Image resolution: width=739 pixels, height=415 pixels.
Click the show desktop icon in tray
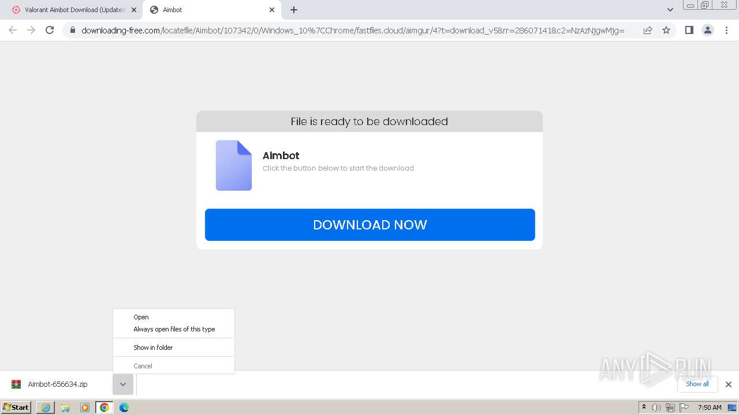point(732,408)
